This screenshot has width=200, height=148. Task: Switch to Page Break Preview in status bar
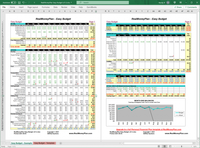pyautogui.click(x=170, y=146)
